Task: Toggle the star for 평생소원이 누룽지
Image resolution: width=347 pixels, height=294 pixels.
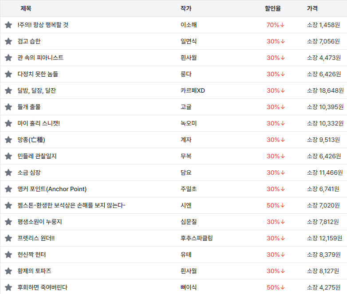Action: coord(8,222)
